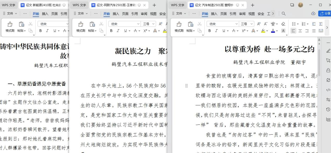Expand the bullet list dropdown arrow
Screen dimensions: 331x153
tap(298, 24)
